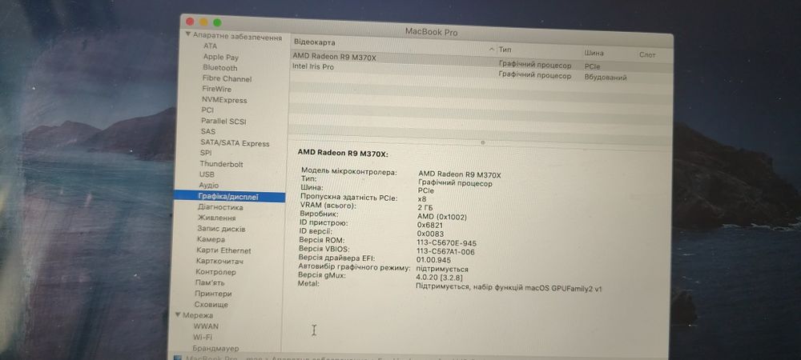Open Запис дисків entry
Screen dimensions: 801x360
[221, 229]
